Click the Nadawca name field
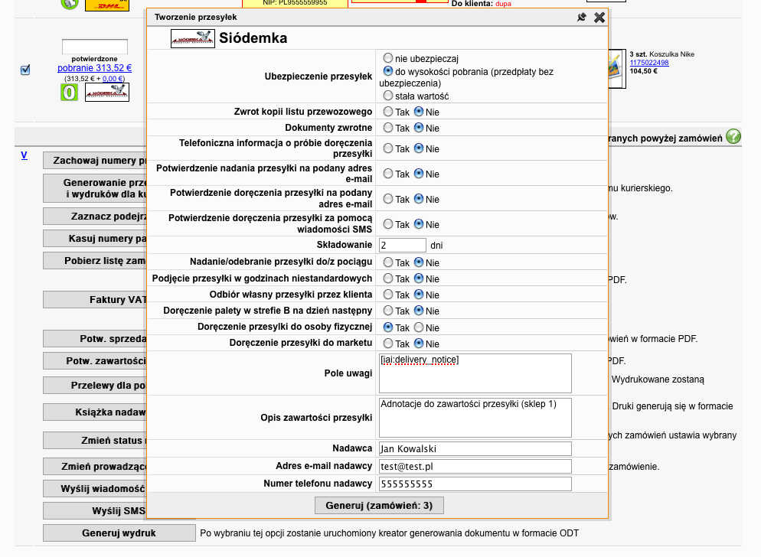The height and width of the screenshot is (557, 761). click(475, 449)
